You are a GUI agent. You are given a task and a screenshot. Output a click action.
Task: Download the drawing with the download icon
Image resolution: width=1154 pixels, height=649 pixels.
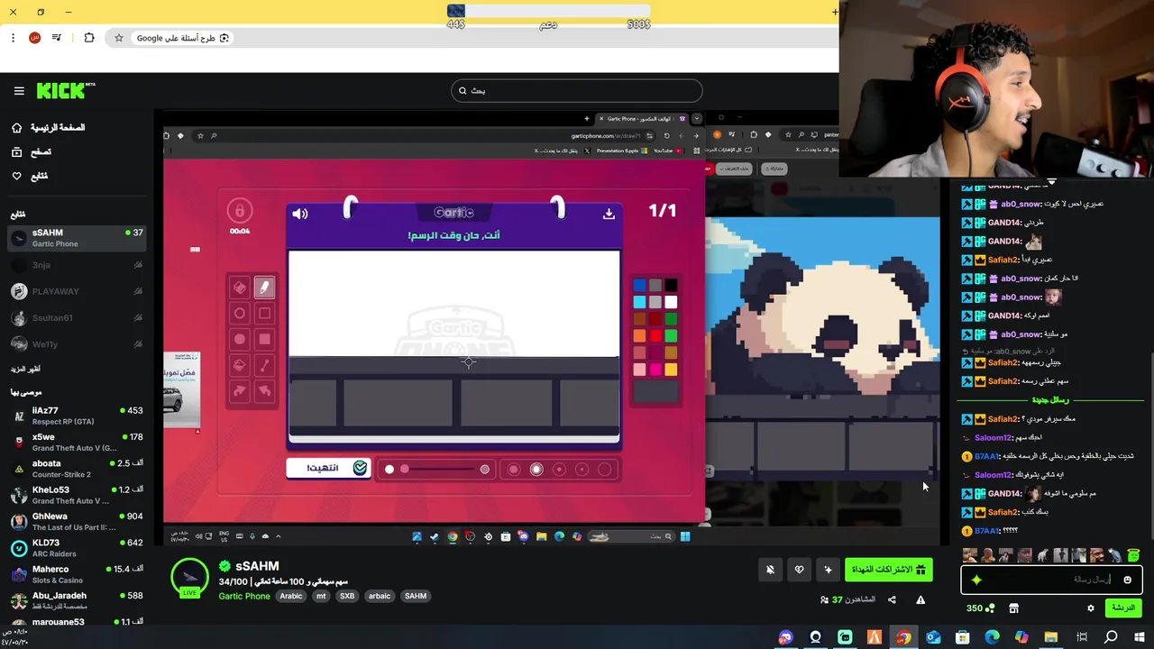609,214
